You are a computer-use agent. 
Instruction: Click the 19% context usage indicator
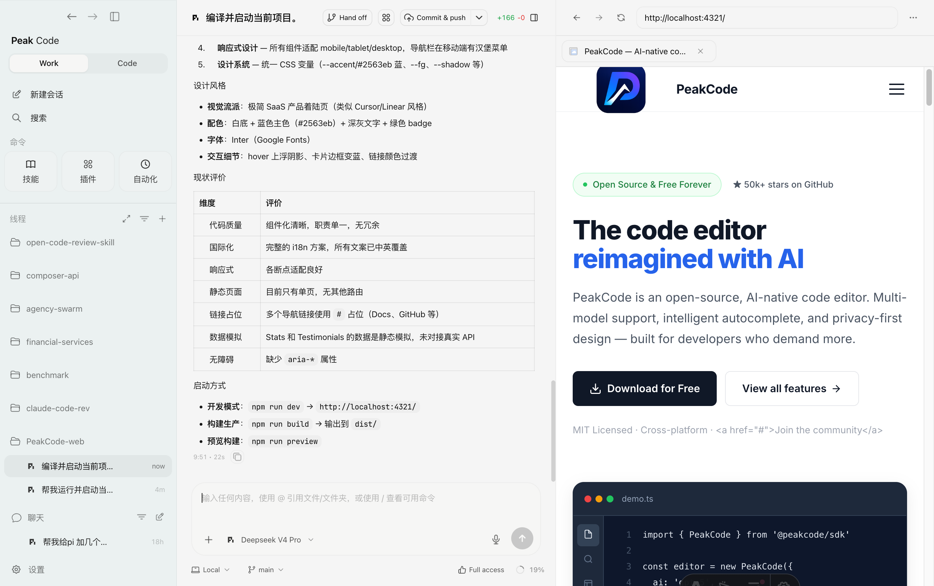(x=530, y=570)
